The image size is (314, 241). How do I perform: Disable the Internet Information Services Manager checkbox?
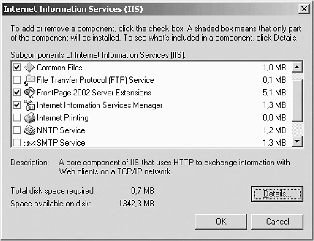(17, 105)
